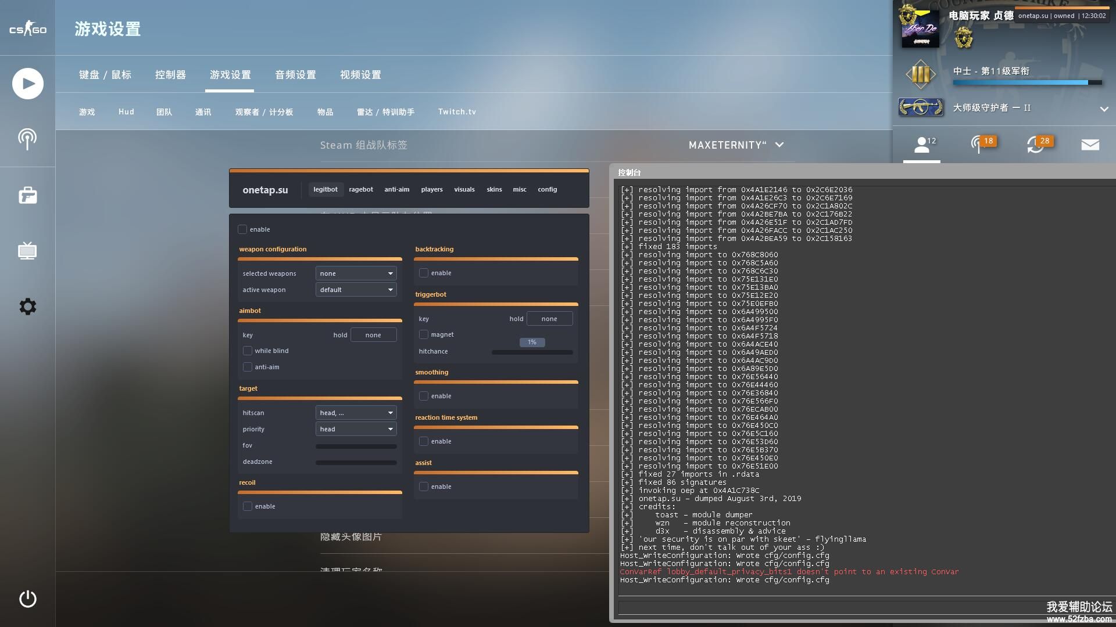Adjust the triggerbot hitchance slider

pos(532,352)
